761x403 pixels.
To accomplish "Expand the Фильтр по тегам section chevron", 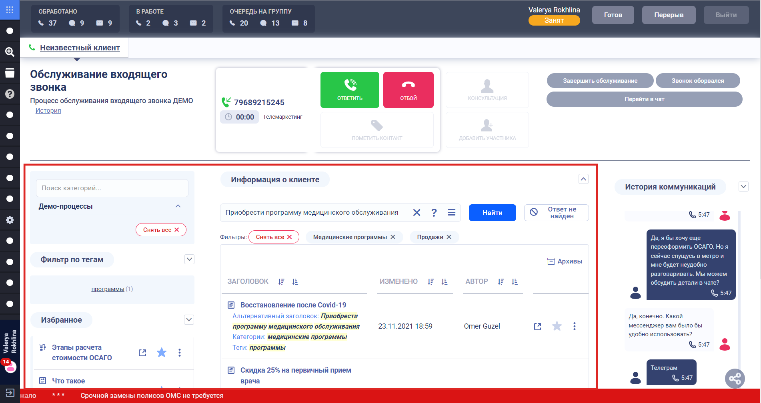I will click(189, 259).
